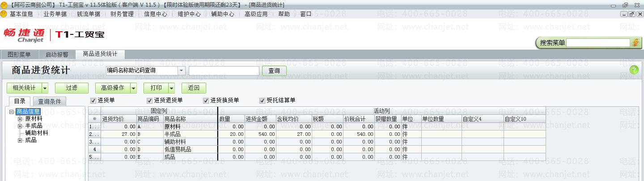This screenshot has width=644, height=181.
Task: Click the 查询 button
Action: pyautogui.click(x=274, y=71)
